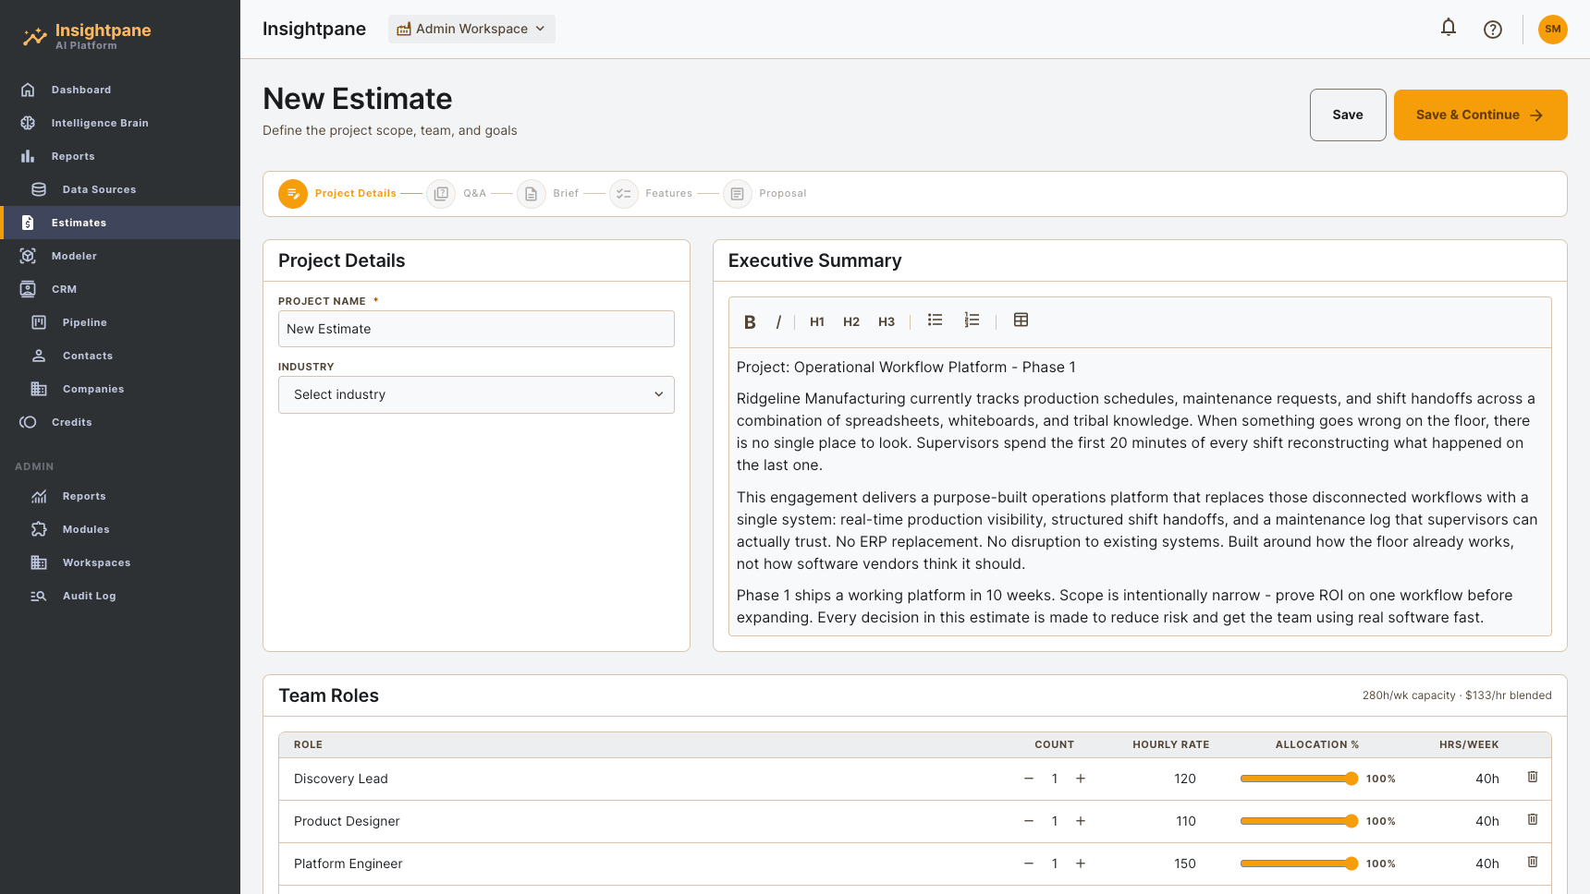
Task: Open the top Reports sidebar item
Action: 120,156
